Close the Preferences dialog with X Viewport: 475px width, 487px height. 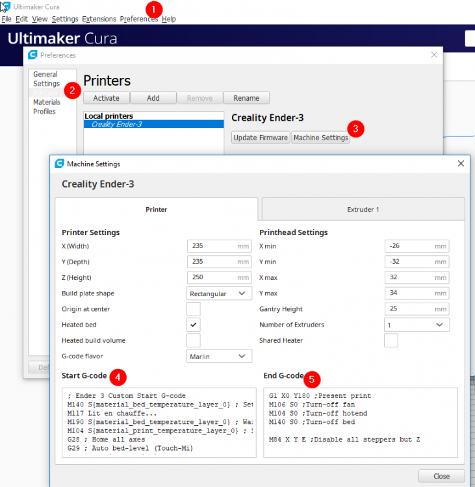(x=434, y=55)
